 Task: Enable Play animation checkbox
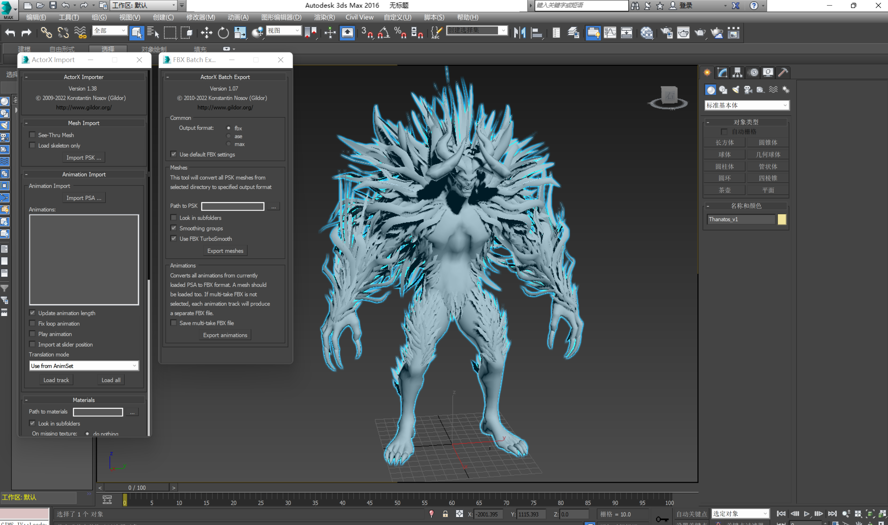[32, 333]
